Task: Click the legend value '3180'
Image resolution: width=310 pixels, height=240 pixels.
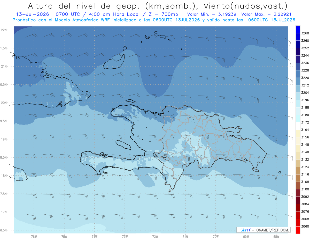Action: [305, 115]
